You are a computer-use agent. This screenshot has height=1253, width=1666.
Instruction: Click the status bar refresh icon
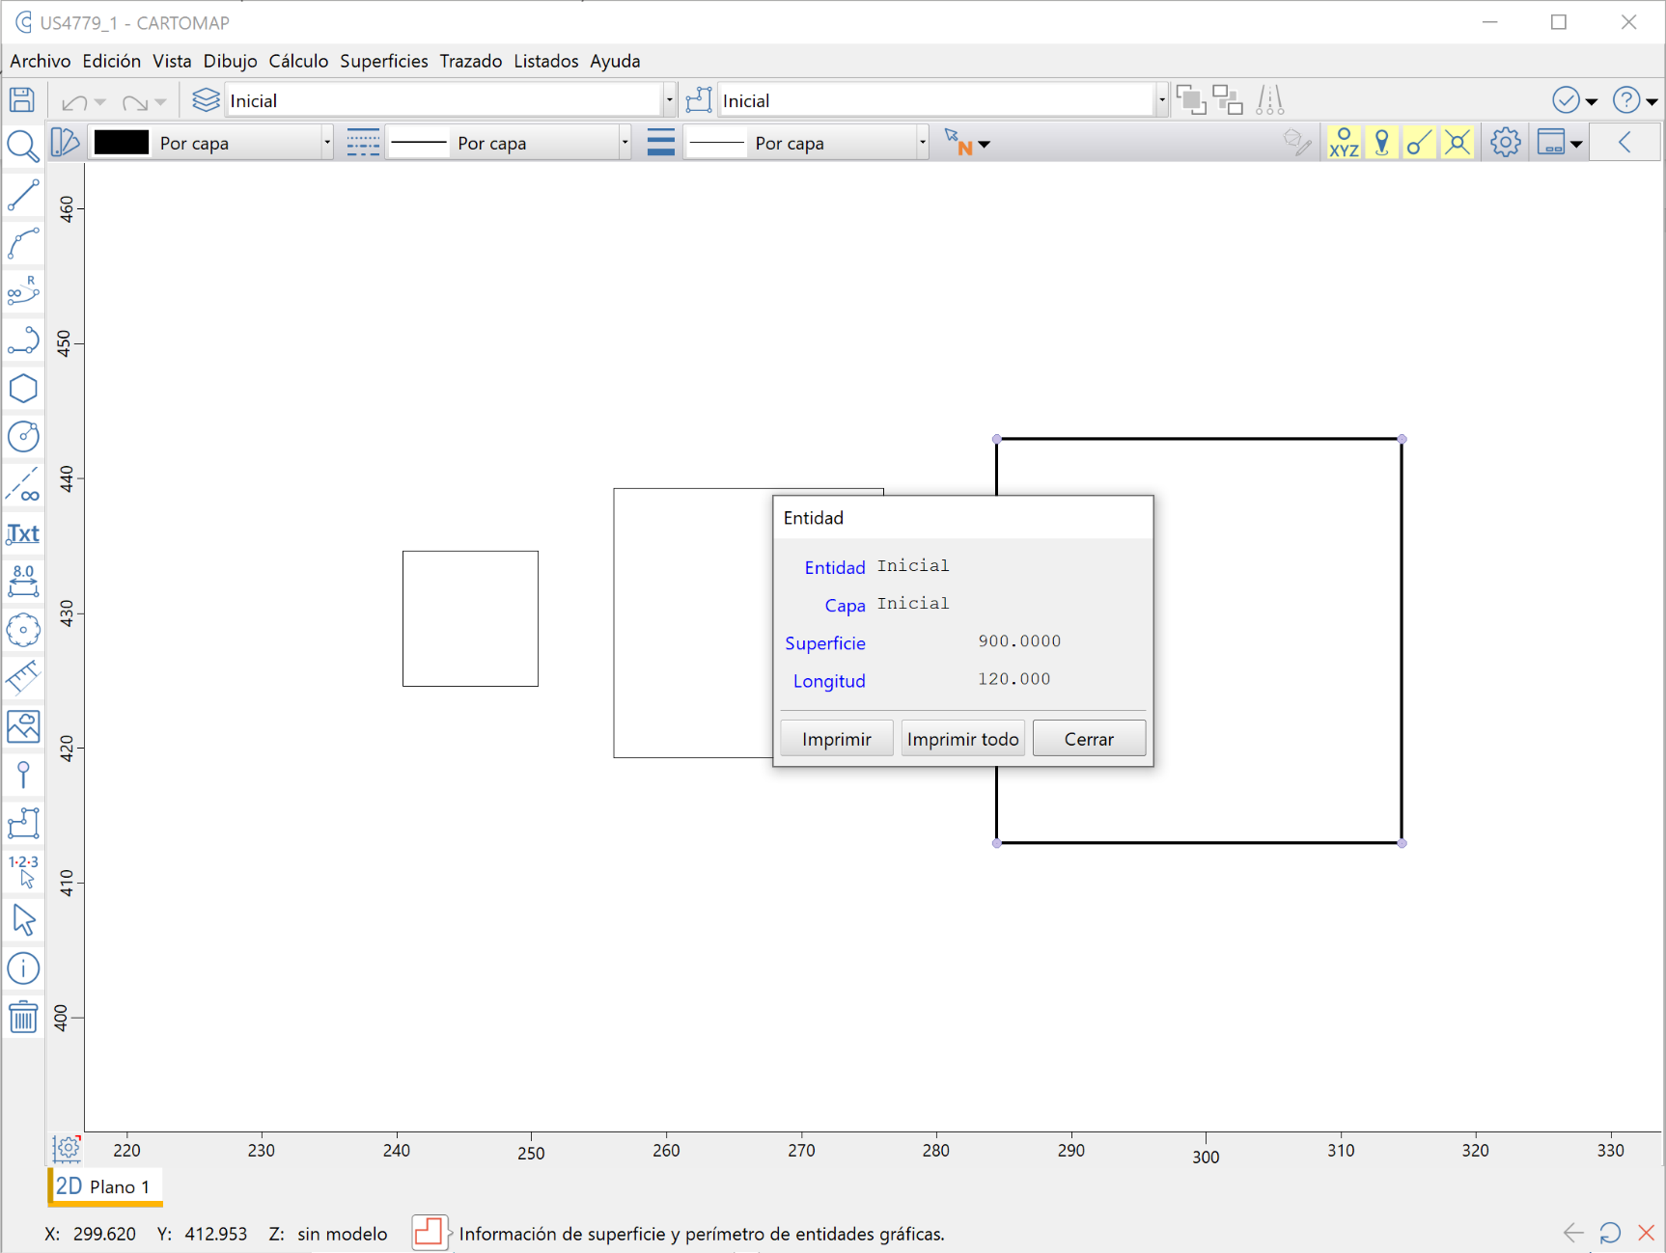[1610, 1232]
